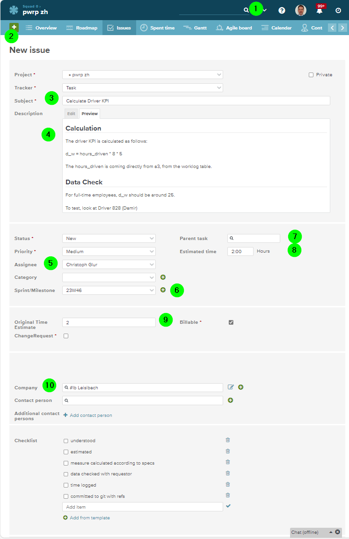Screen dimensions: 349x539
Task: Add a new contact person plus icon
Action: click(x=230, y=400)
